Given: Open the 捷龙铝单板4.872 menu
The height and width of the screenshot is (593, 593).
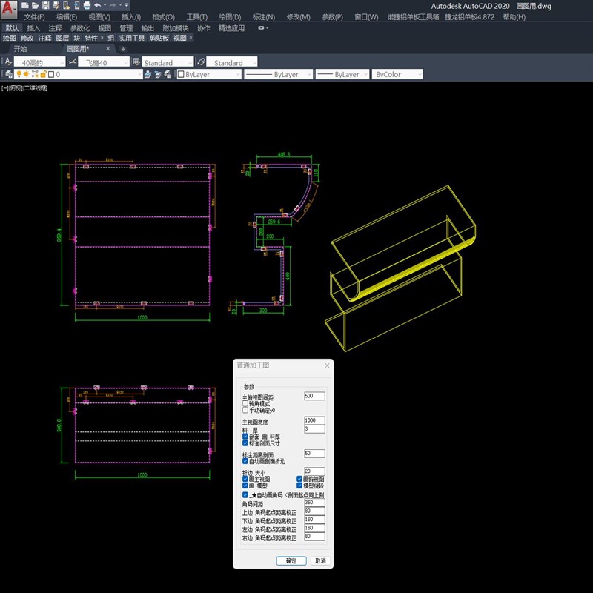Looking at the screenshot, I should (x=470, y=17).
